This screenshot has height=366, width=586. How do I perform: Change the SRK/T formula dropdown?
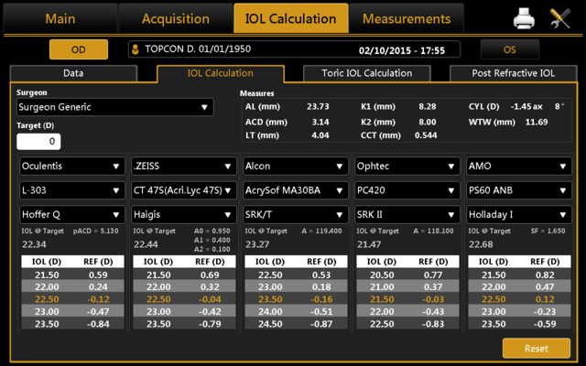[x=296, y=214]
